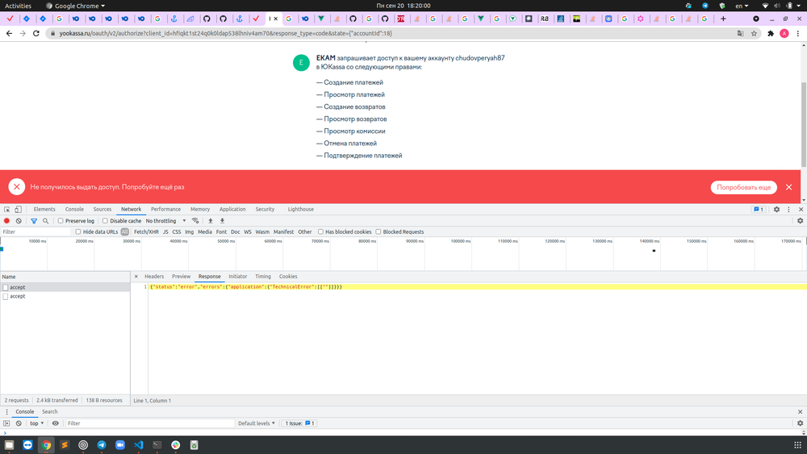Viewport: 807px width, 454px height.
Task: Click the console Filter input field
Action: pyautogui.click(x=149, y=423)
